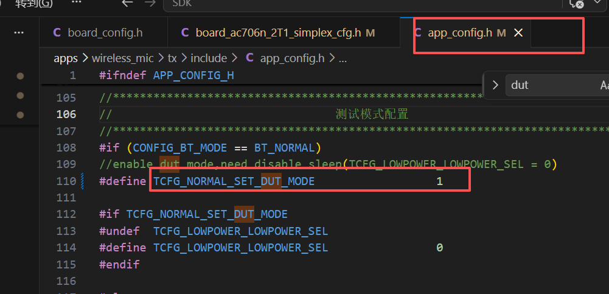Click the C file icon on board_config.h tab

point(57,33)
